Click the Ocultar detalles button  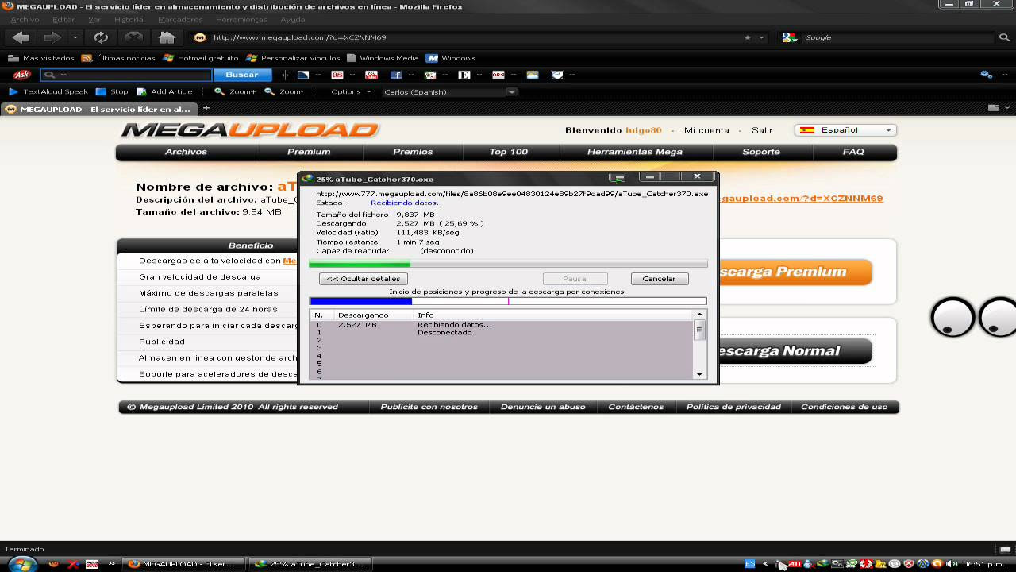click(x=364, y=279)
